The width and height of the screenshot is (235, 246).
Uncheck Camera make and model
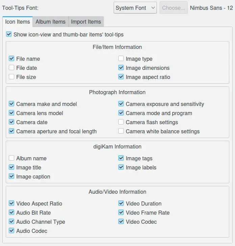[x=12, y=104]
